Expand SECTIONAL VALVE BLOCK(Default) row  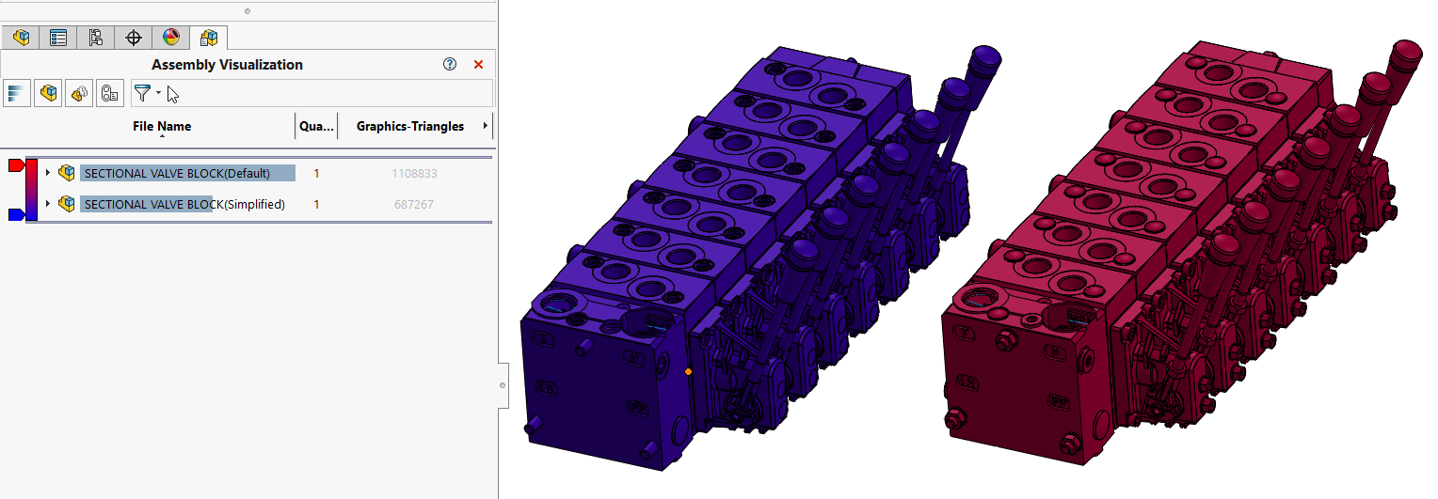click(x=48, y=173)
